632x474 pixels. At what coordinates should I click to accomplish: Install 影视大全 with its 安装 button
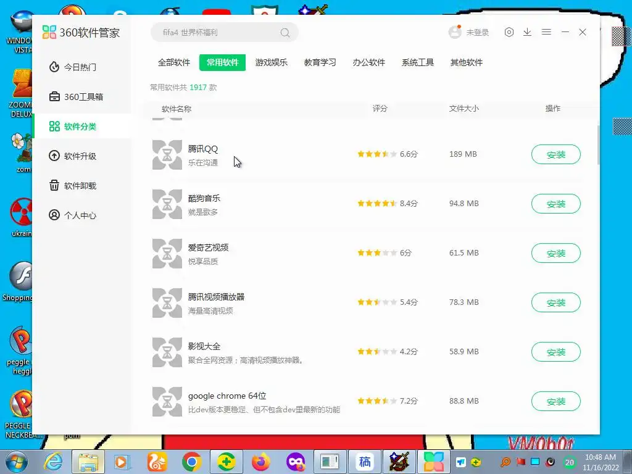(x=556, y=352)
